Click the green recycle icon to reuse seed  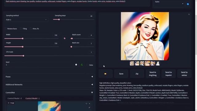82,65
